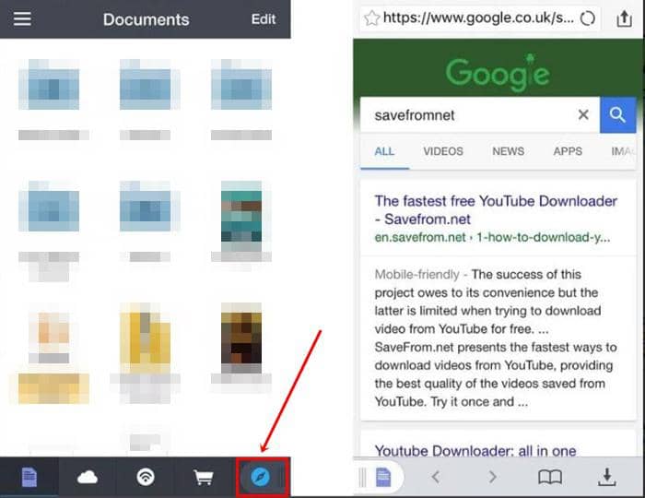
Task: Open the shopping cart store tab
Action: click(204, 478)
